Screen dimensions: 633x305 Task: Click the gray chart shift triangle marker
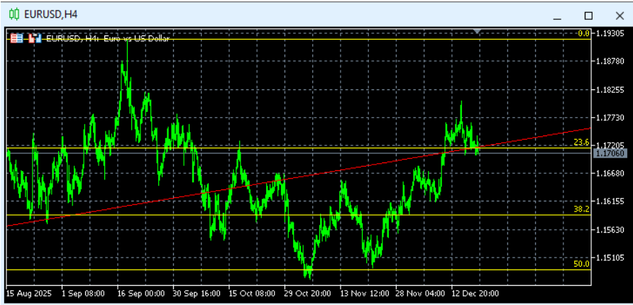478,31
